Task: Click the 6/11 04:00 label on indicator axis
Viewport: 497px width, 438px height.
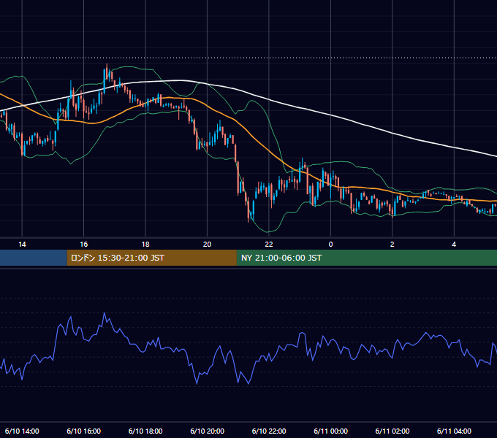Action: point(454,431)
